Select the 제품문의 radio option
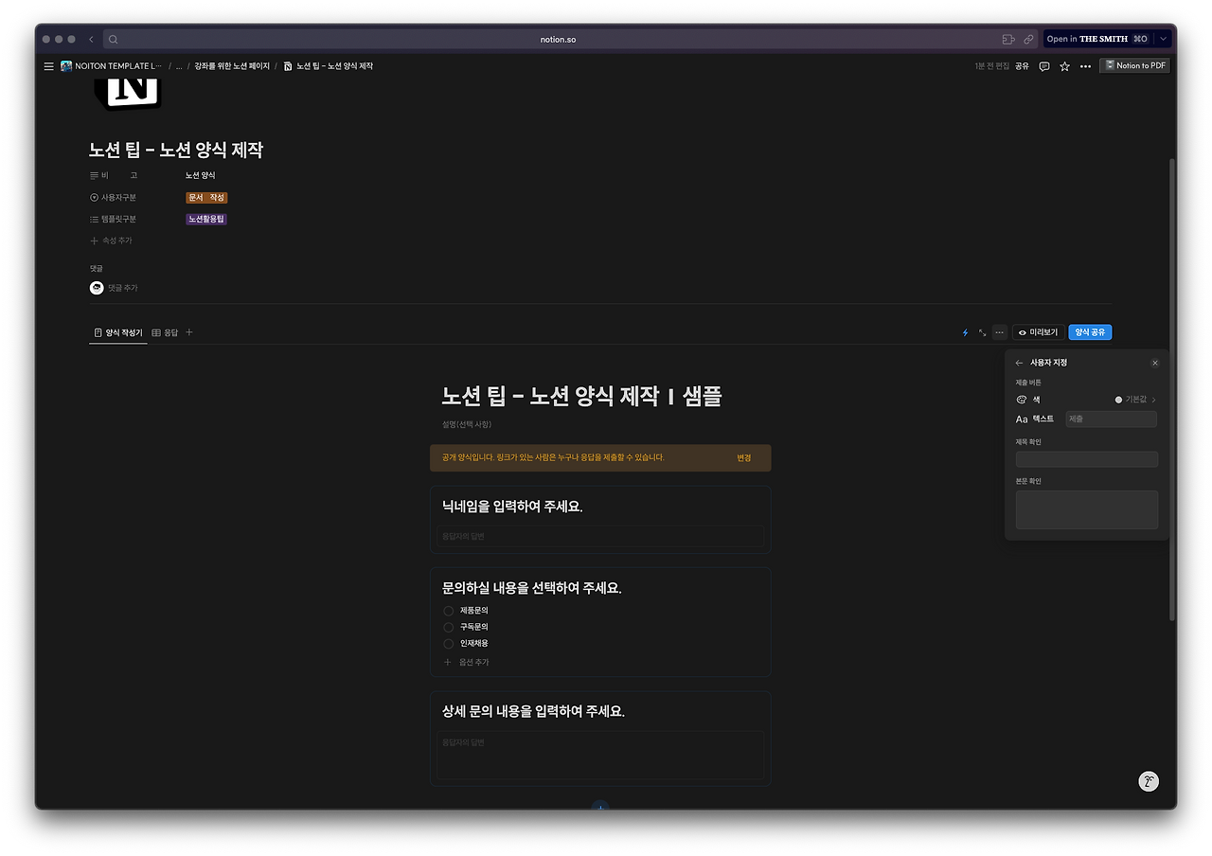The height and width of the screenshot is (856, 1212). click(x=447, y=611)
